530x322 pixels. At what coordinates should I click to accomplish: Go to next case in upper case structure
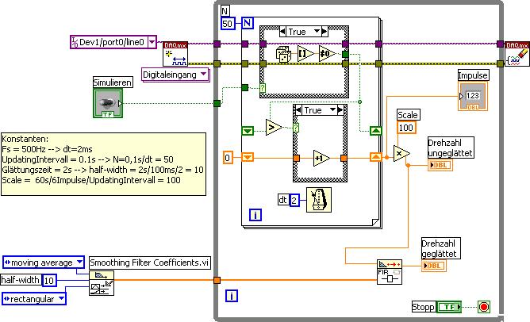(325, 32)
